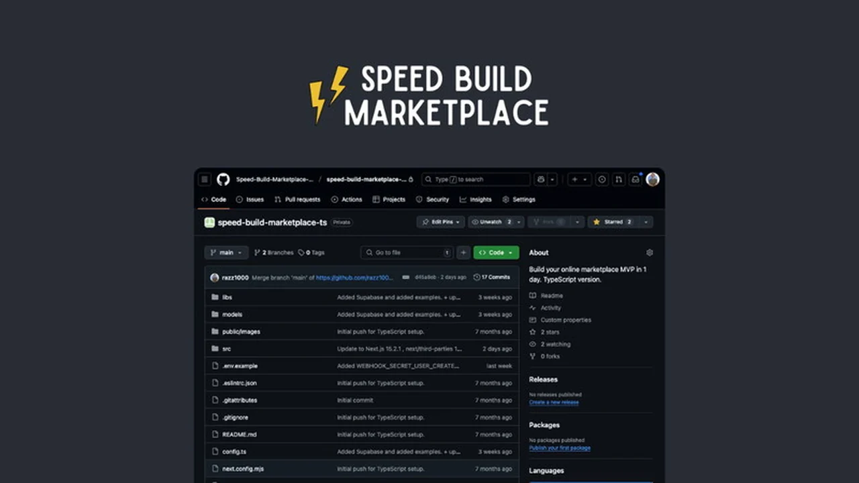Open the About section settings gear

coord(649,252)
